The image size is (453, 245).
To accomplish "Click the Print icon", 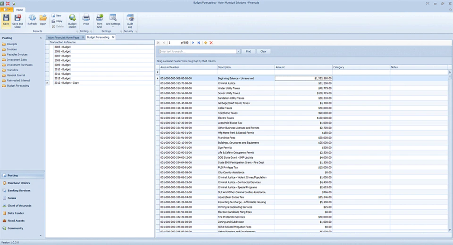I will click(x=86, y=18).
